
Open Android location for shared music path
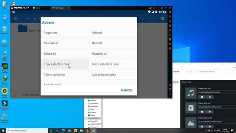click(x=210, y=97)
